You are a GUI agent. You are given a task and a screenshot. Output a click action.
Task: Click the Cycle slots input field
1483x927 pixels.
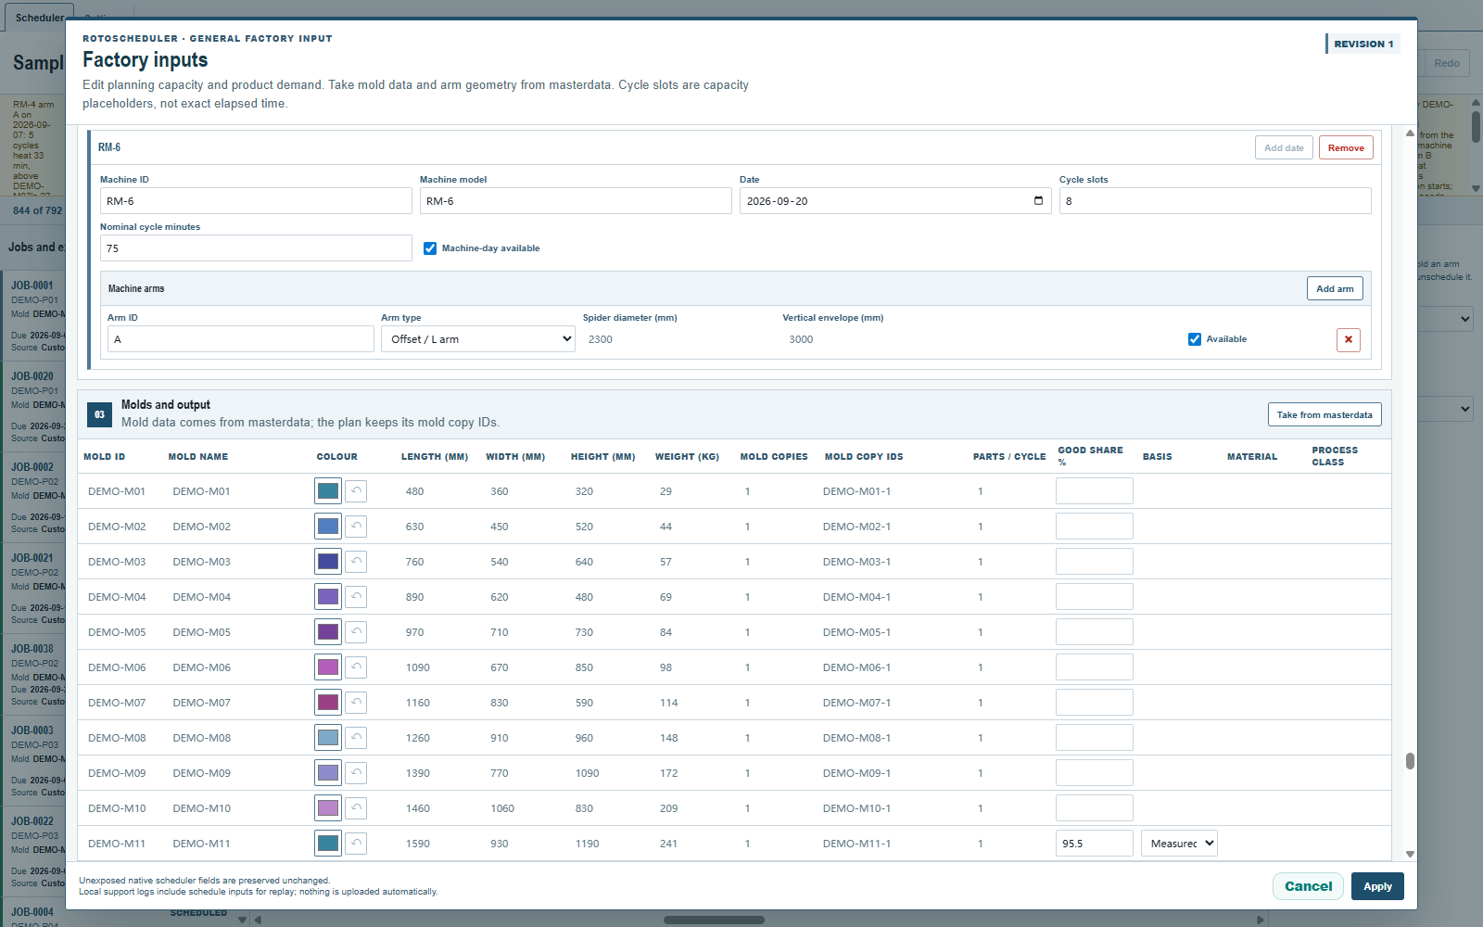1215,201
